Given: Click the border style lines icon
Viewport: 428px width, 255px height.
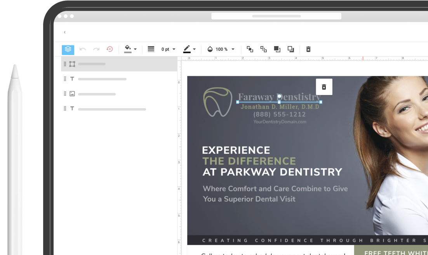Looking at the screenshot, I should 151,49.
